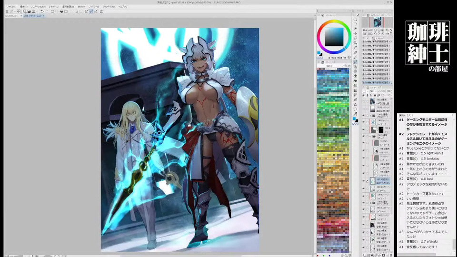
Task: Hide the カイニス folder via eye icon
Action: click(363, 136)
